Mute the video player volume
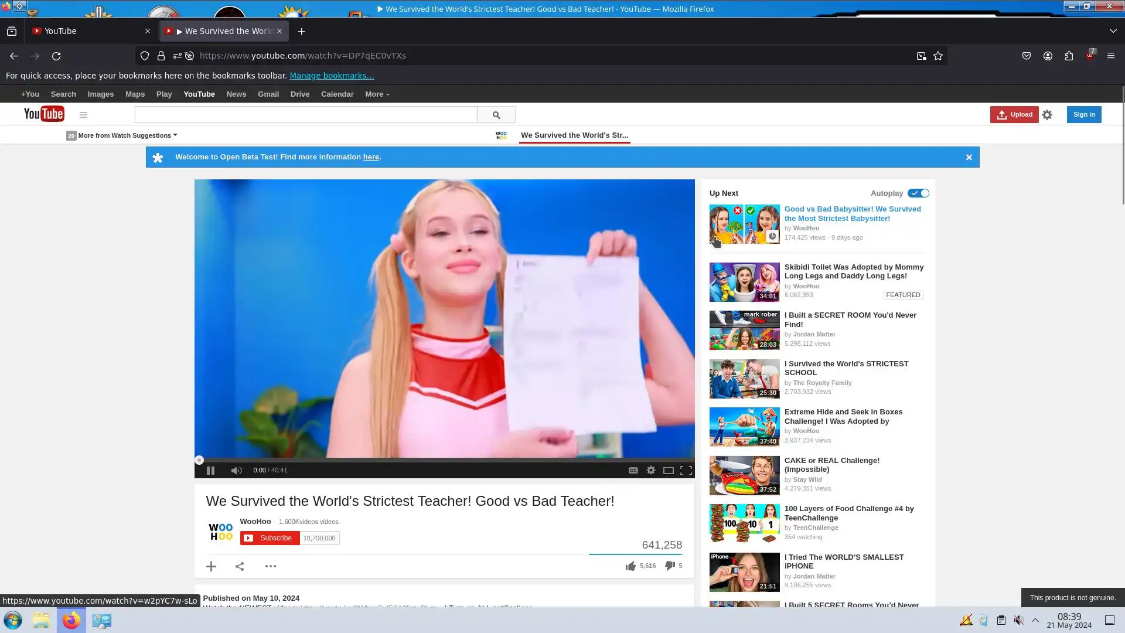 [236, 471]
